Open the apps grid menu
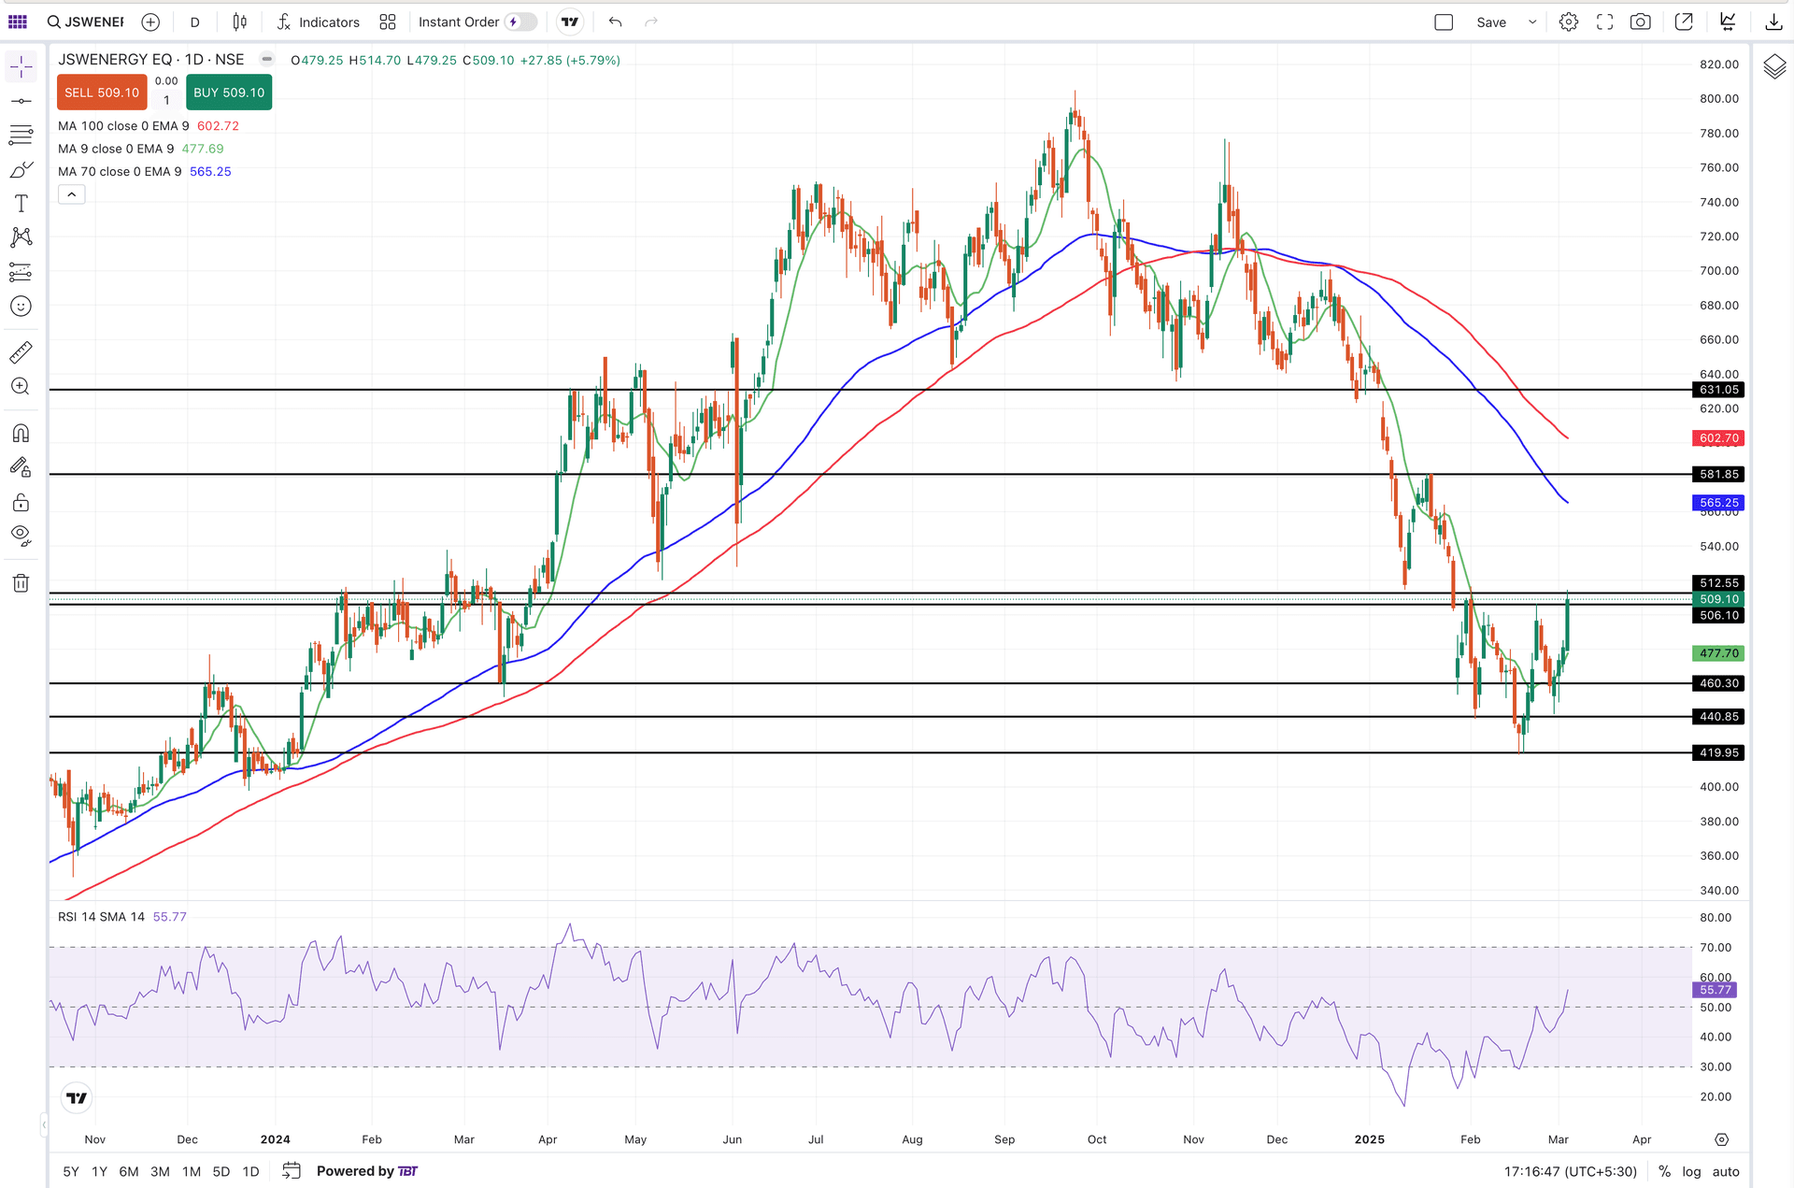Viewport: 1794px width, 1188px height. (18, 21)
